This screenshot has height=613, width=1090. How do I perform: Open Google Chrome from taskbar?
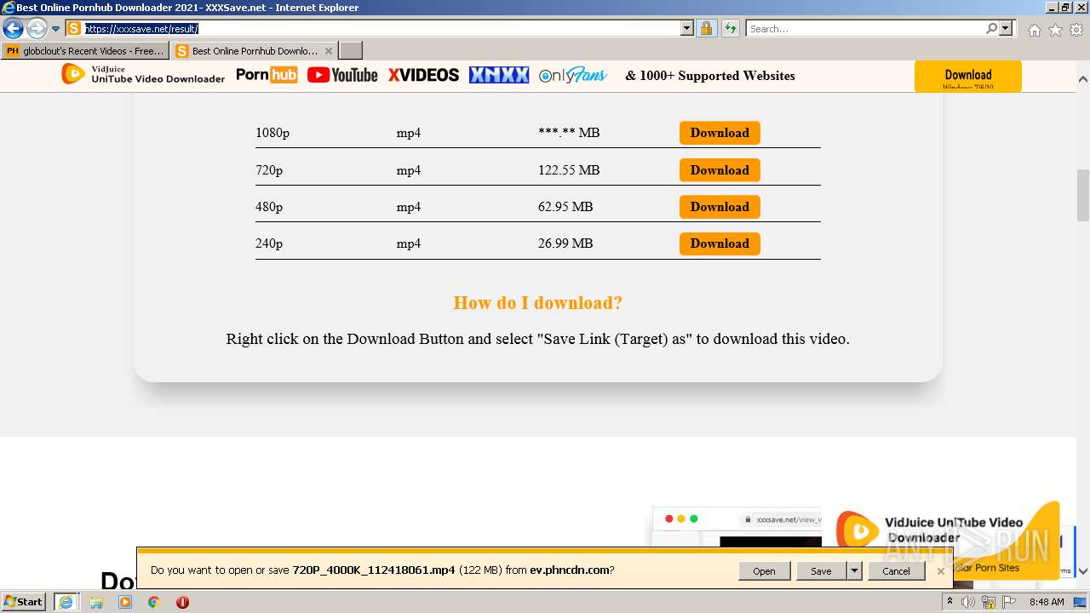tap(153, 602)
